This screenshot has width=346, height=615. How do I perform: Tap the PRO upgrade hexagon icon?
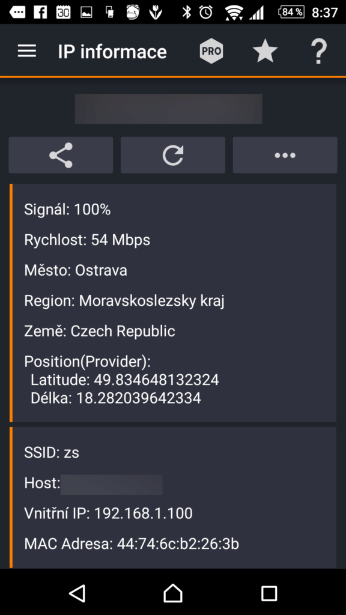(x=211, y=51)
